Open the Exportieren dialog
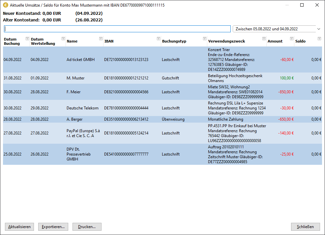The image size is (325, 235). coord(53,227)
